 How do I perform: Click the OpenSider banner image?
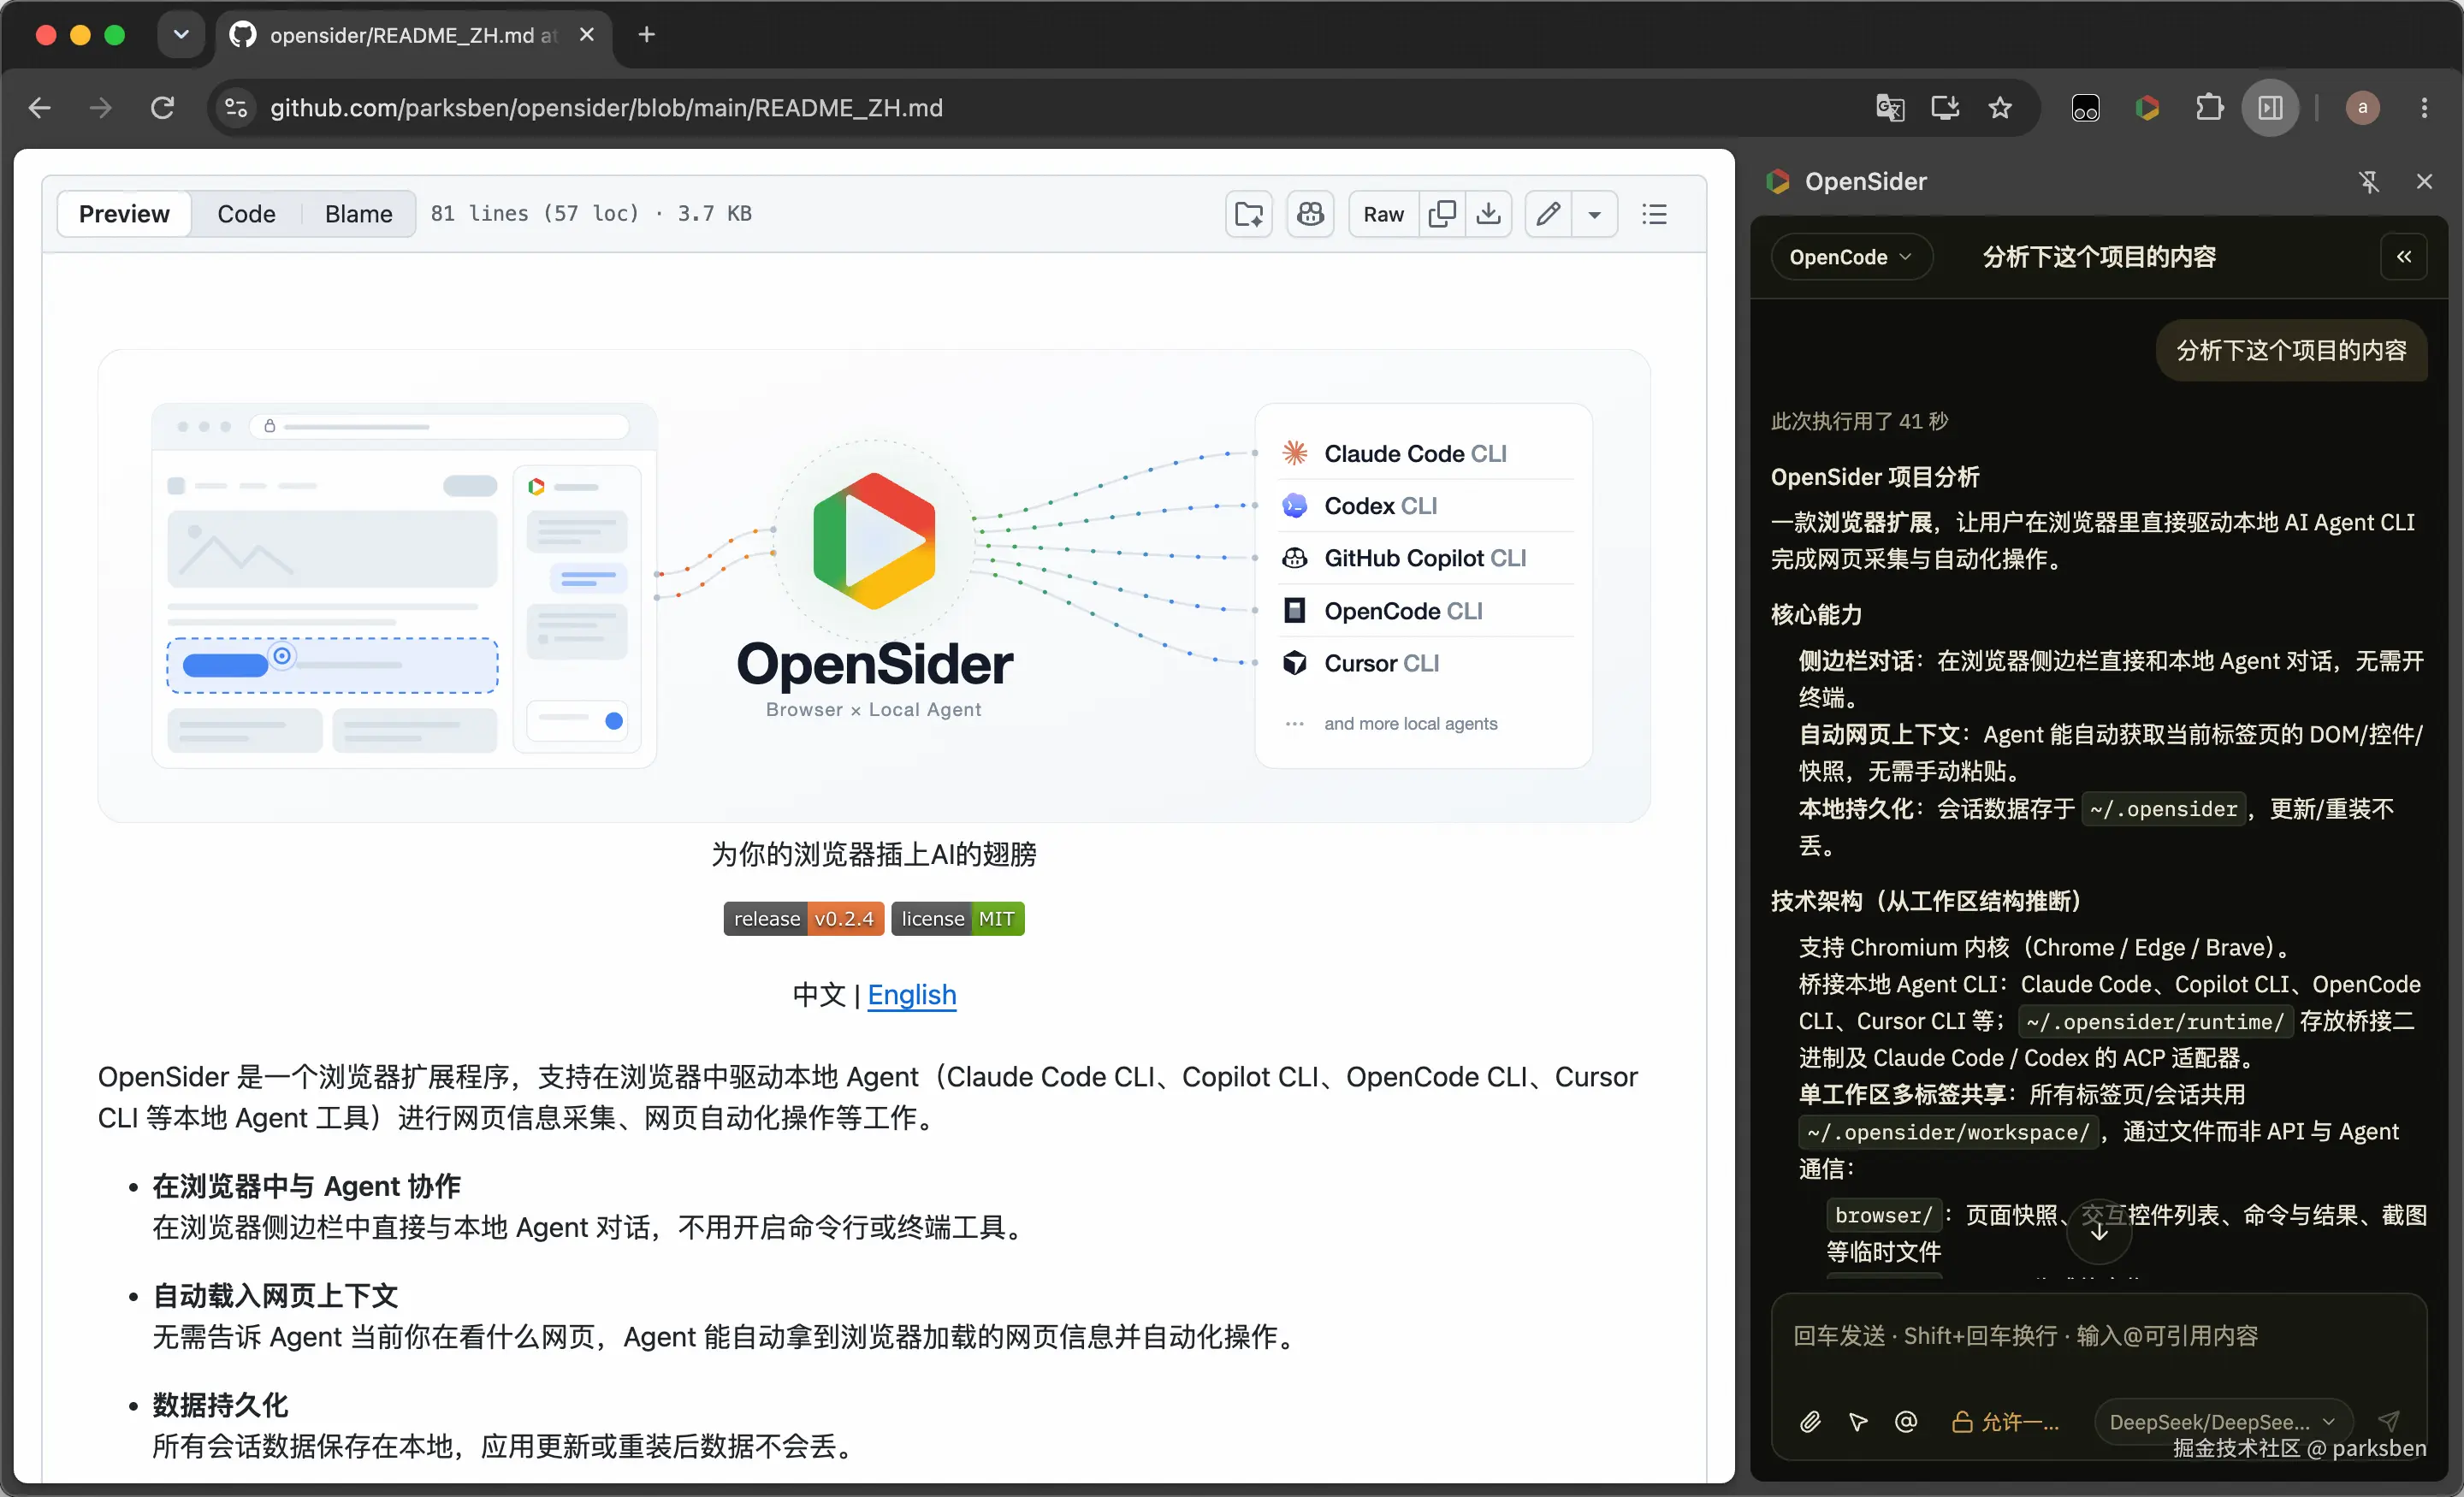point(874,586)
